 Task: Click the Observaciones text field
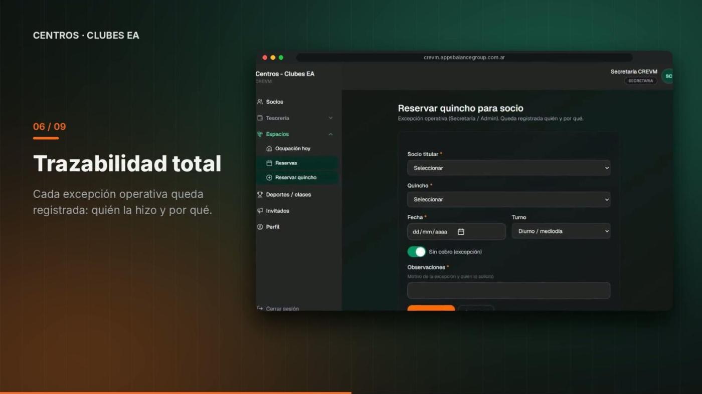coord(508,290)
